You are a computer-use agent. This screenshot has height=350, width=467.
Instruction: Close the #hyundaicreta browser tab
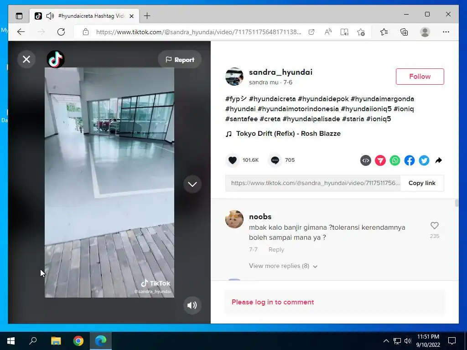pyautogui.click(x=131, y=16)
